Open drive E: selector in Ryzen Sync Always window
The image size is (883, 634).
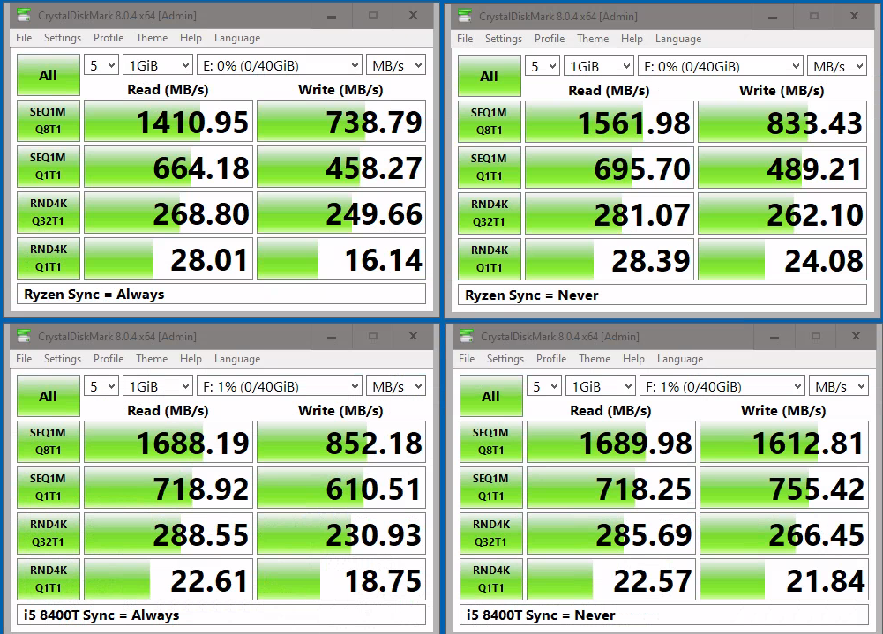[x=280, y=65]
